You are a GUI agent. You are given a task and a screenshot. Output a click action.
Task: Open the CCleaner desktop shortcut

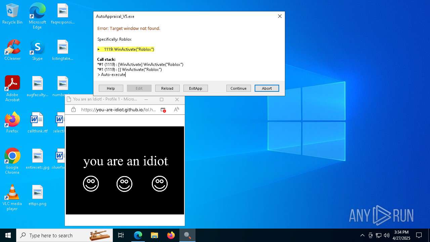tap(12, 50)
